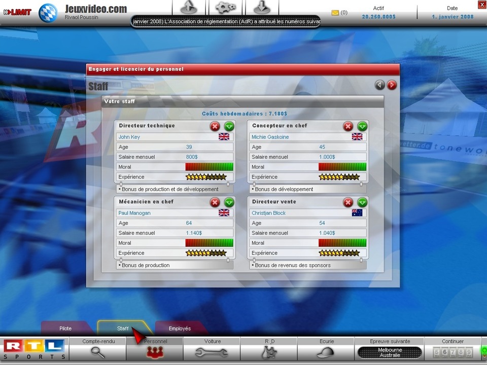Click the Melbourne Australie next race button
The width and height of the screenshot is (487, 365).
coord(390,352)
